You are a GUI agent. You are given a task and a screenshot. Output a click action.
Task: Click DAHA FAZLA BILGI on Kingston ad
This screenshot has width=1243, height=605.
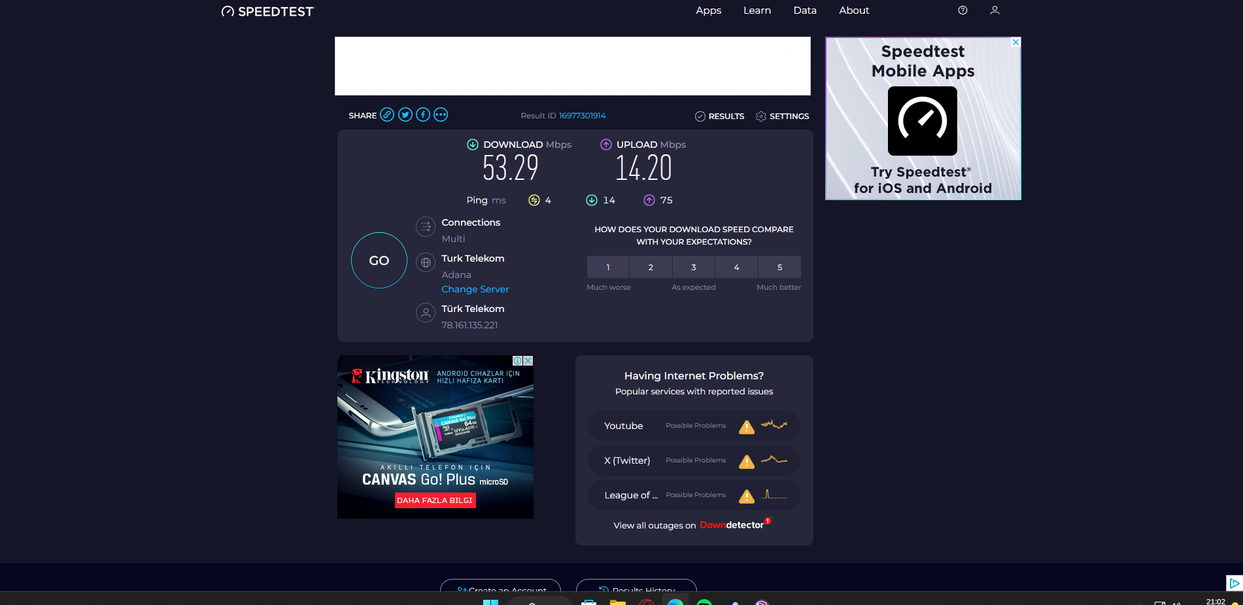pos(435,500)
